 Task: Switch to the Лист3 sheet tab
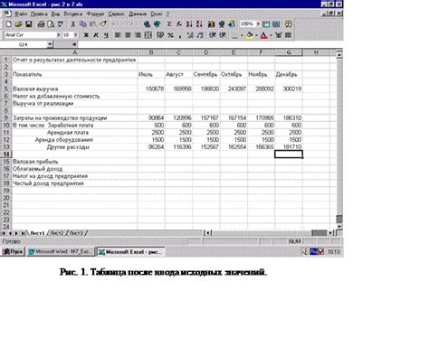(76, 233)
